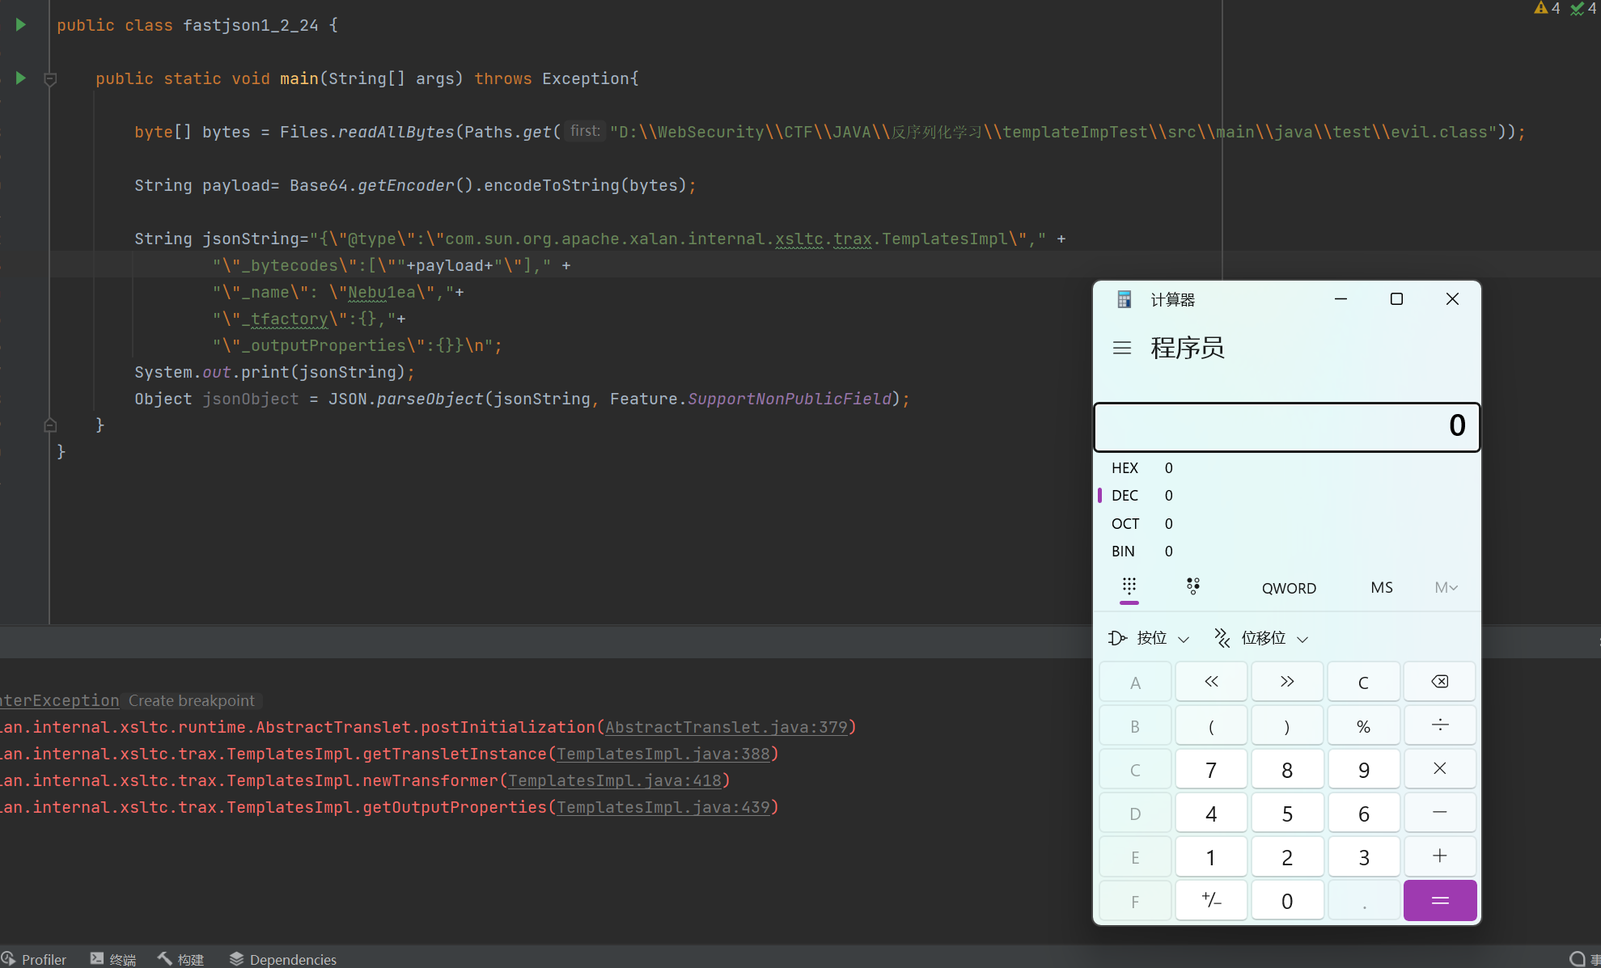
Task: Select BIN number base
Action: pos(1123,552)
